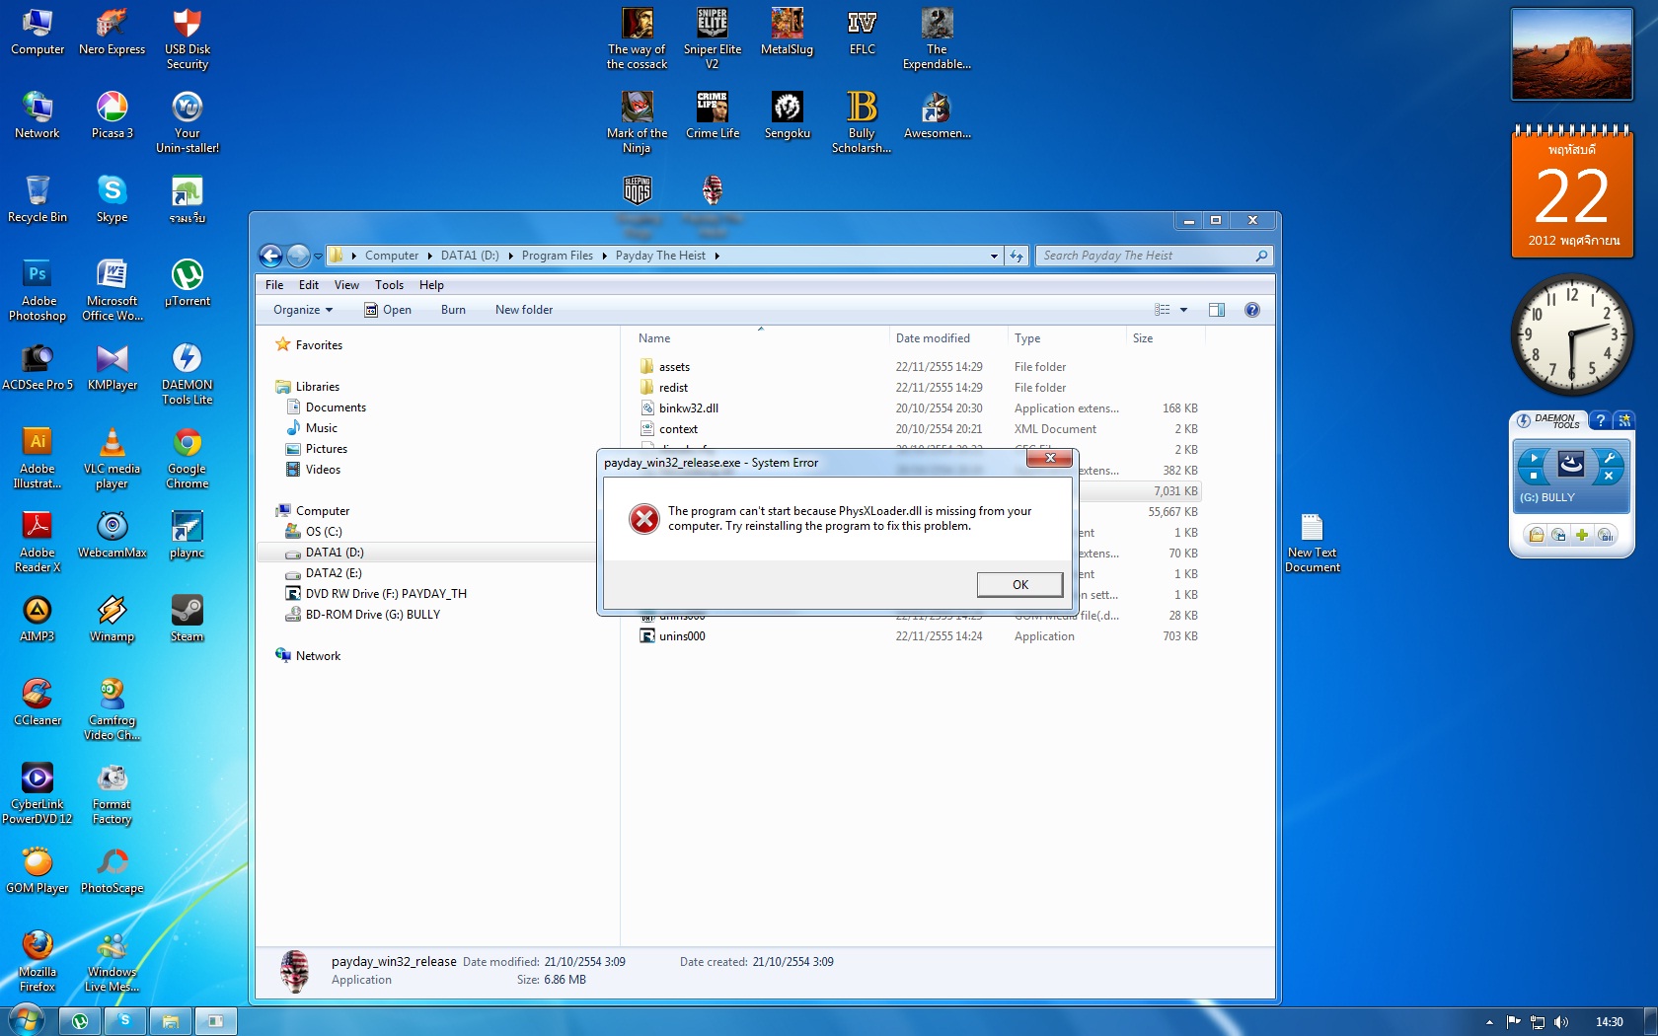This screenshot has height=1036, width=1658.
Task: Click OK in the System Error dialog
Action: coord(1019,584)
